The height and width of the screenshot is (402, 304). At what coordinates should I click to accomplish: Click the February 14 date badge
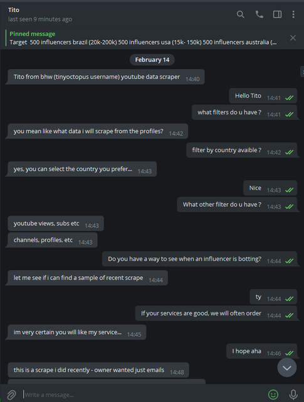tap(152, 60)
